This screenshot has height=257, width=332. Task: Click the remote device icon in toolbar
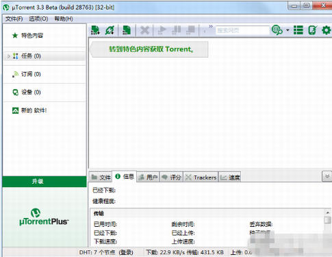pyautogui.click(x=312, y=30)
